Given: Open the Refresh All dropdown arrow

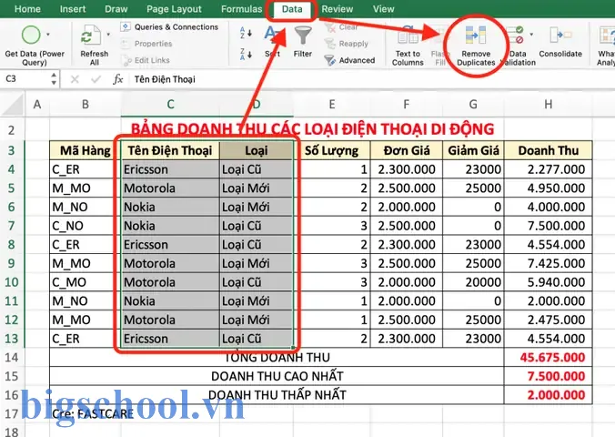Looking at the screenshot, I should [108, 35].
